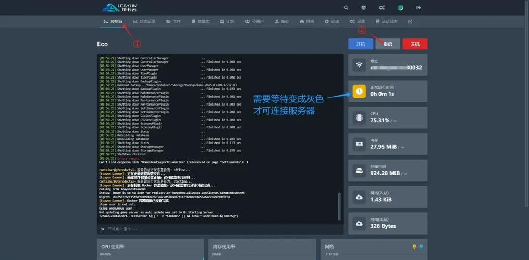Click the wifi icon on the address card

pos(359,65)
